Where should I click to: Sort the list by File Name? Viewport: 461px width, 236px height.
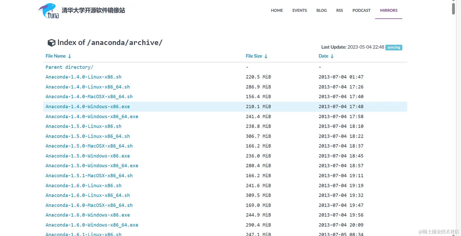[x=56, y=56]
